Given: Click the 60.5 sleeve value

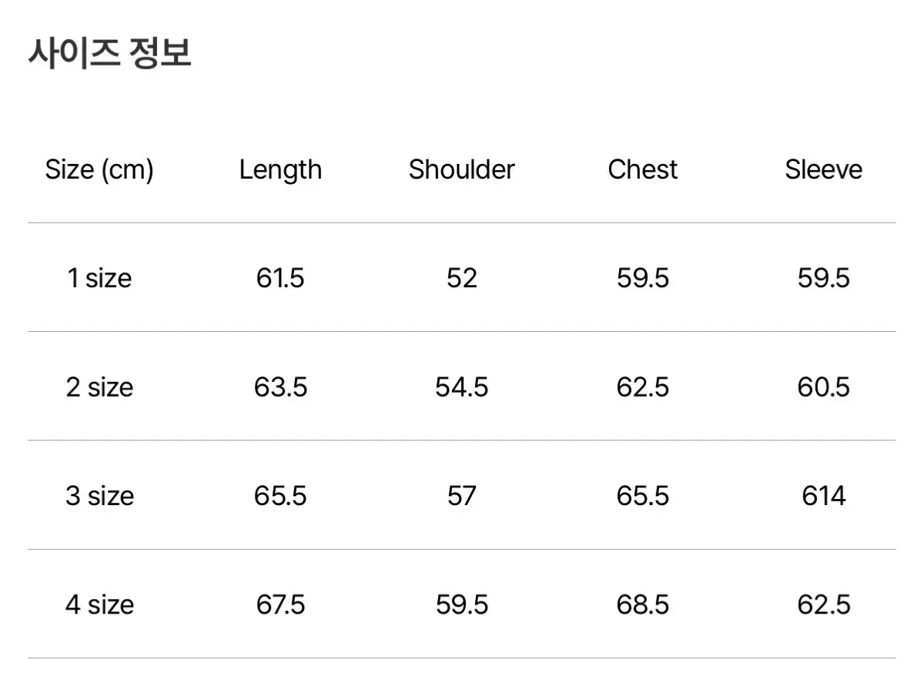Looking at the screenshot, I should [823, 387].
